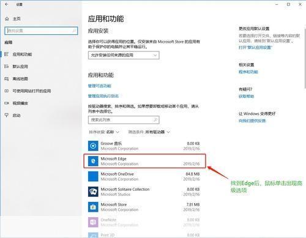306x238 pixels.
Task: Select the Microsoft Store list entry
Action: click(x=144, y=207)
